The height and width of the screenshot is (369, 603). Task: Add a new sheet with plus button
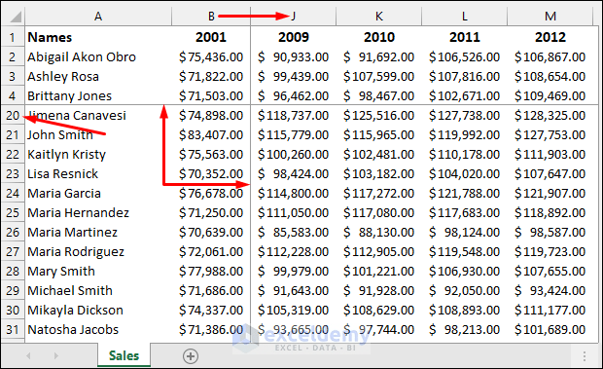(191, 356)
